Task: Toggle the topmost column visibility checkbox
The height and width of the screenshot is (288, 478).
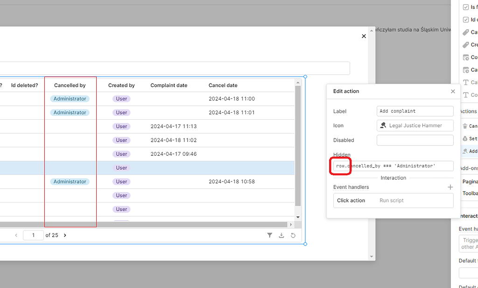Action: 465,7
